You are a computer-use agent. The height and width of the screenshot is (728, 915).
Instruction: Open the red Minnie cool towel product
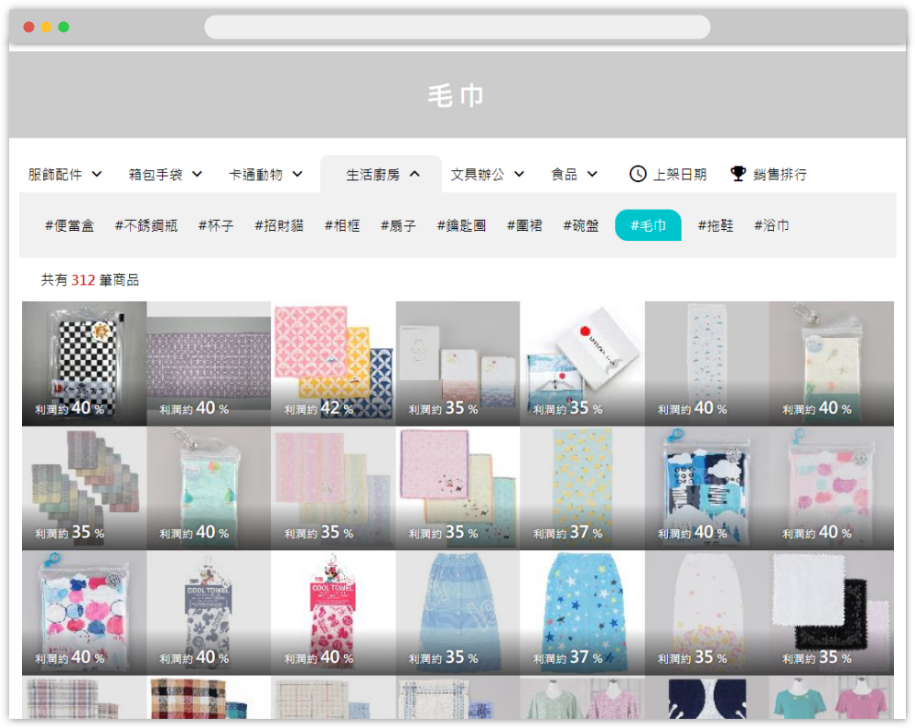click(333, 613)
